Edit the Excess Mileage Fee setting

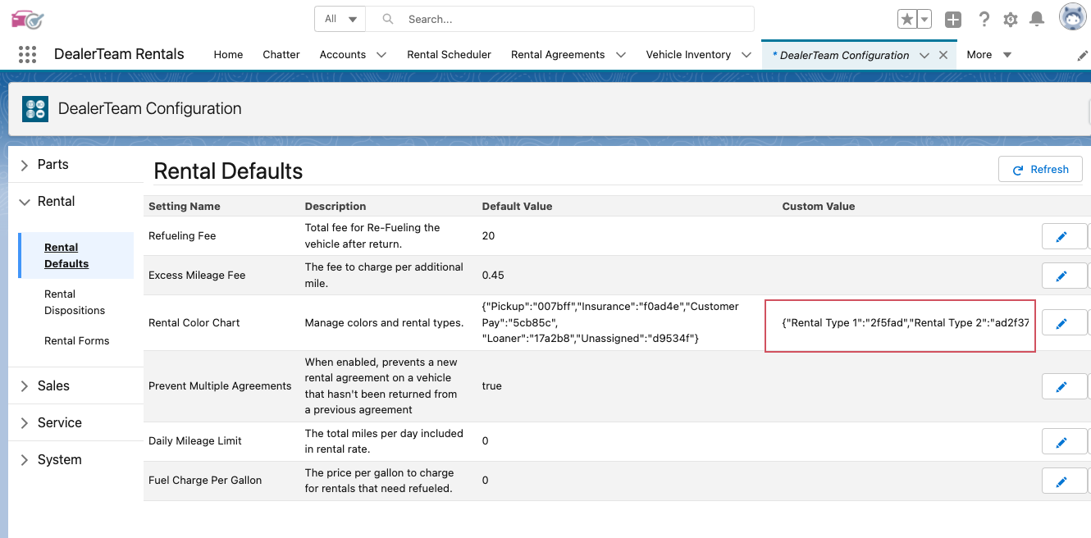(1064, 276)
